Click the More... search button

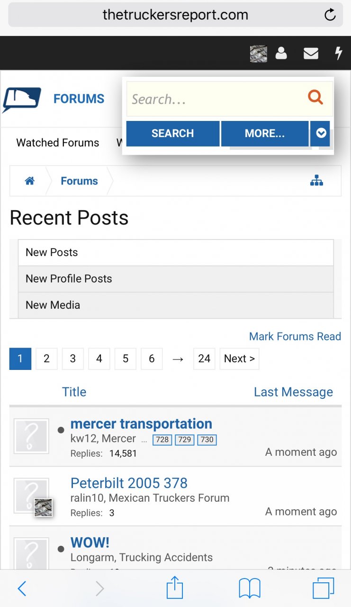point(264,133)
